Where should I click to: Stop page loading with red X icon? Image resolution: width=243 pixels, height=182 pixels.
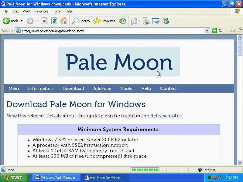[44, 21]
